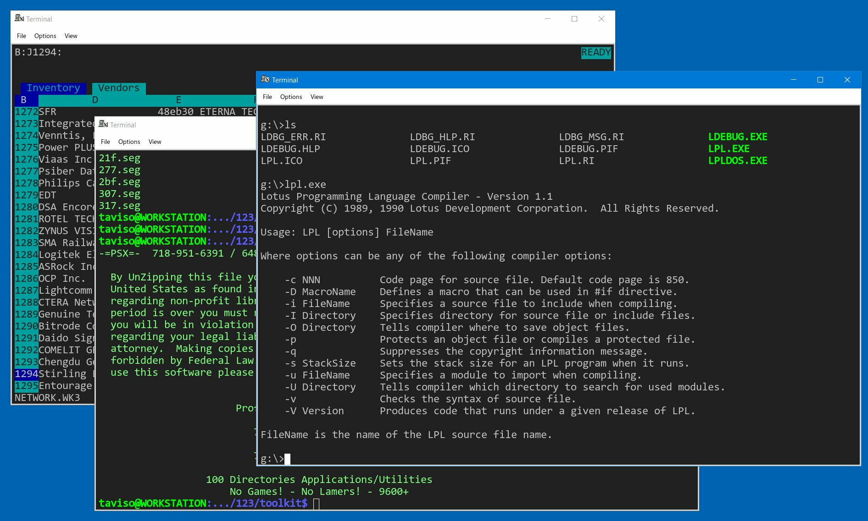Select highlighted row 1294 Stirling
Viewport: 868px width, 521px height.
click(55, 374)
